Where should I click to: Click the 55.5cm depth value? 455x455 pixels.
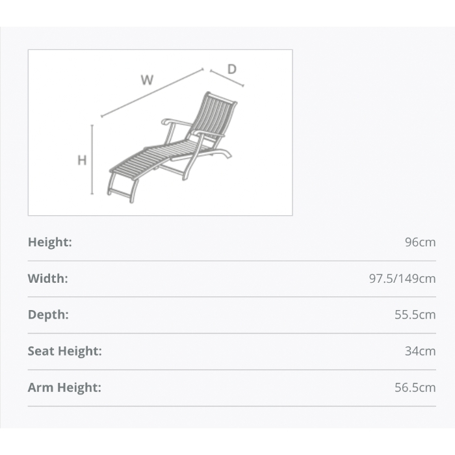415,315
